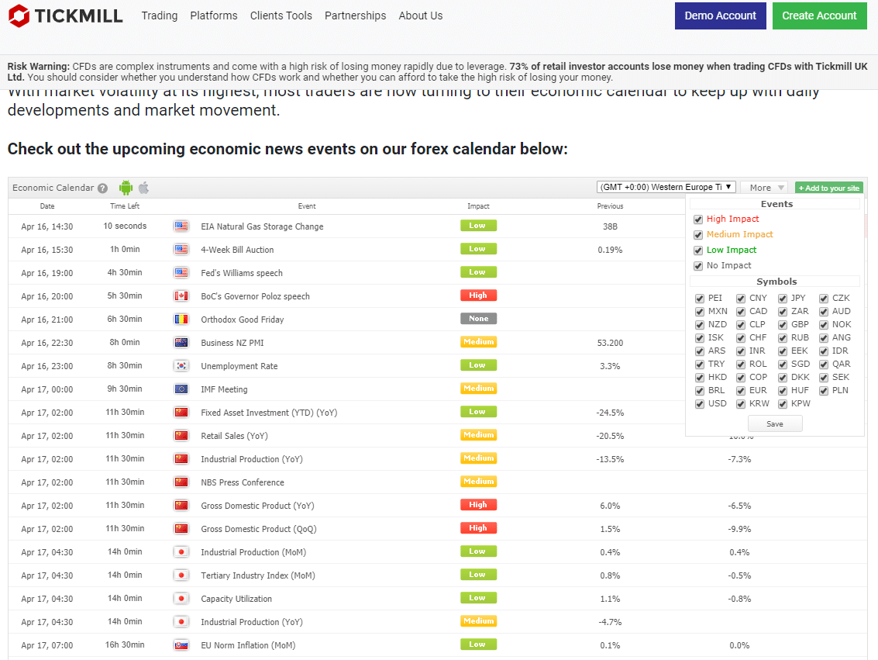The image size is (878, 660).
Task: Open the Platforms menu
Action: pos(214,16)
